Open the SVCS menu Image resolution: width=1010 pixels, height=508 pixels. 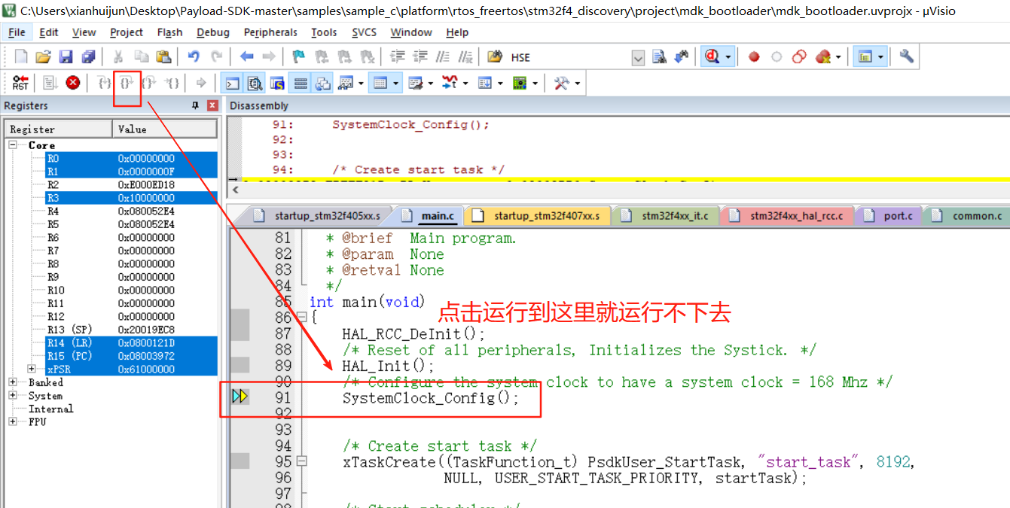pyautogui.click(x=364, y=32)
